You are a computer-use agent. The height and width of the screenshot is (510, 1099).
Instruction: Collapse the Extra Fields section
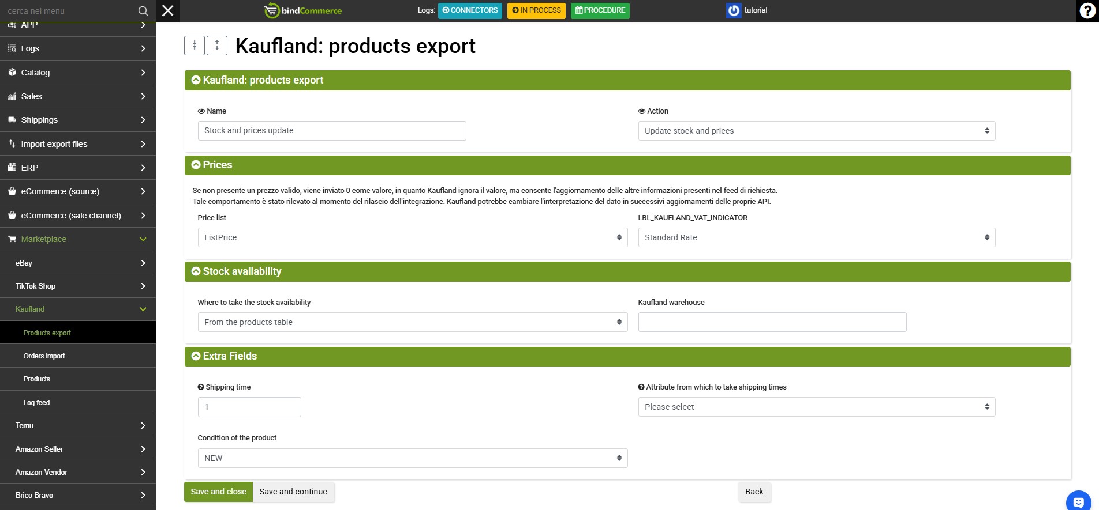point(627,356)
